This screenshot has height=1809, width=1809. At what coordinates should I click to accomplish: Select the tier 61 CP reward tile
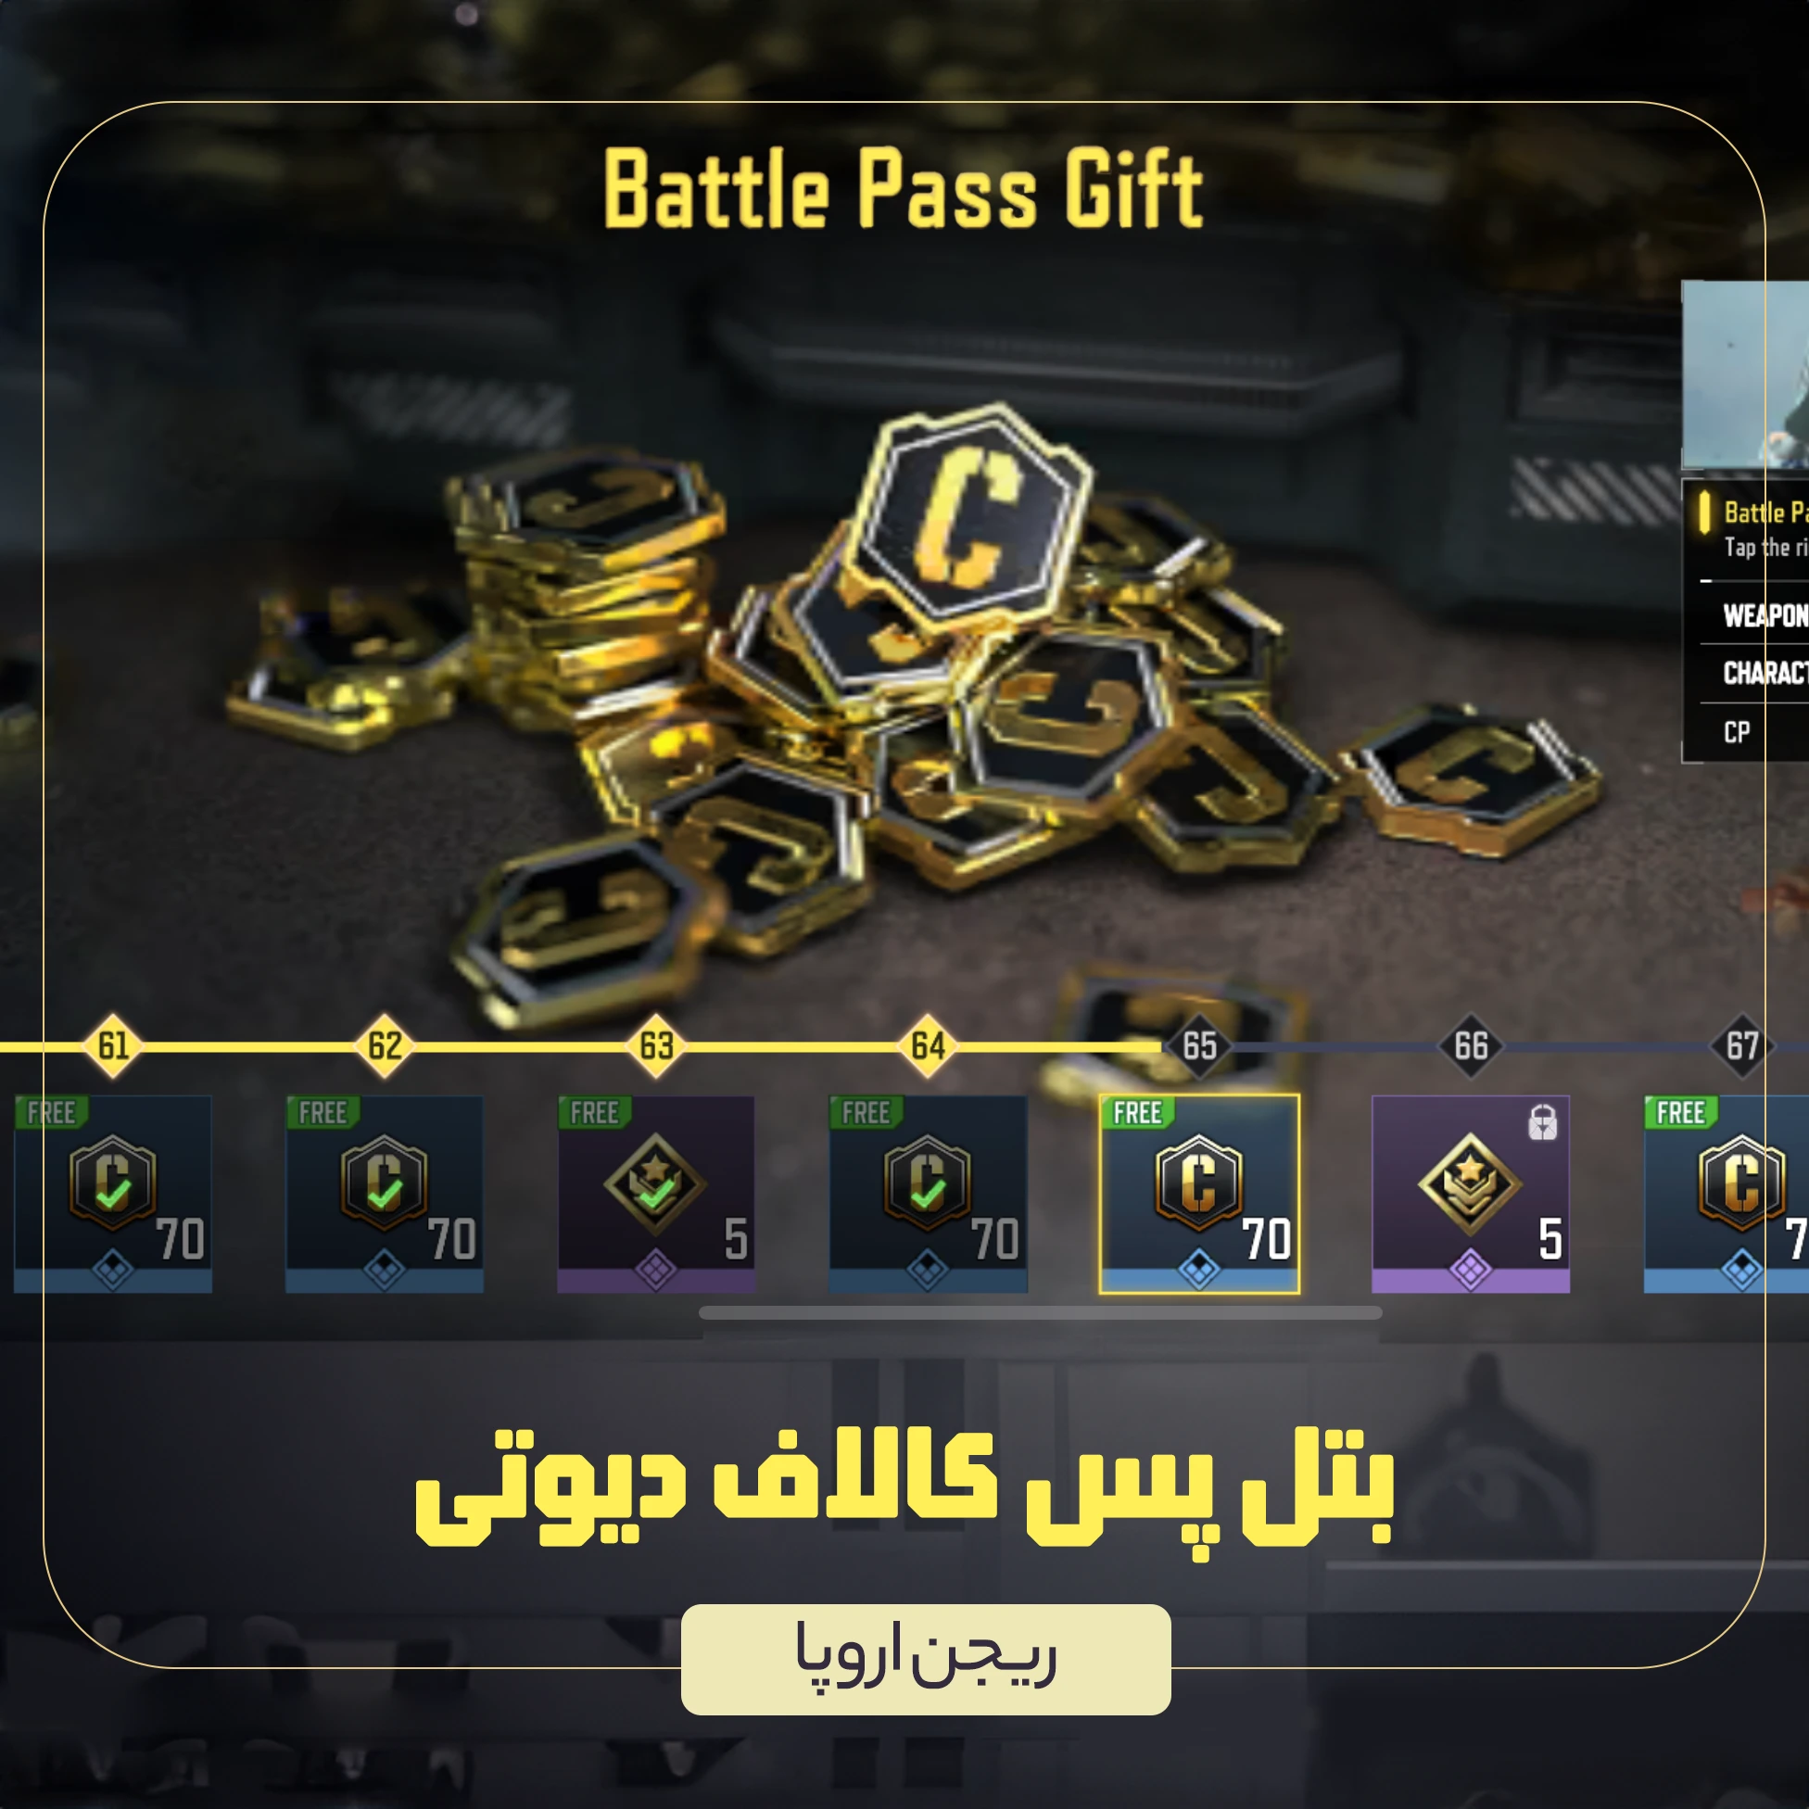coord(112,1194)
